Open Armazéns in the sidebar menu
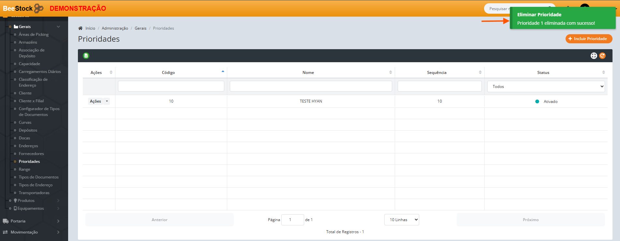Image resolution: width=620 pixels, height=241 pixels. (28, 42)
